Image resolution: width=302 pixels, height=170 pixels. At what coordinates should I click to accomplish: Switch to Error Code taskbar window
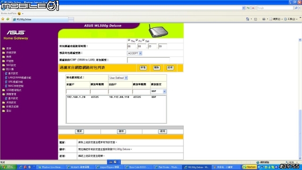pyautogui.click(x=139, y=167)
